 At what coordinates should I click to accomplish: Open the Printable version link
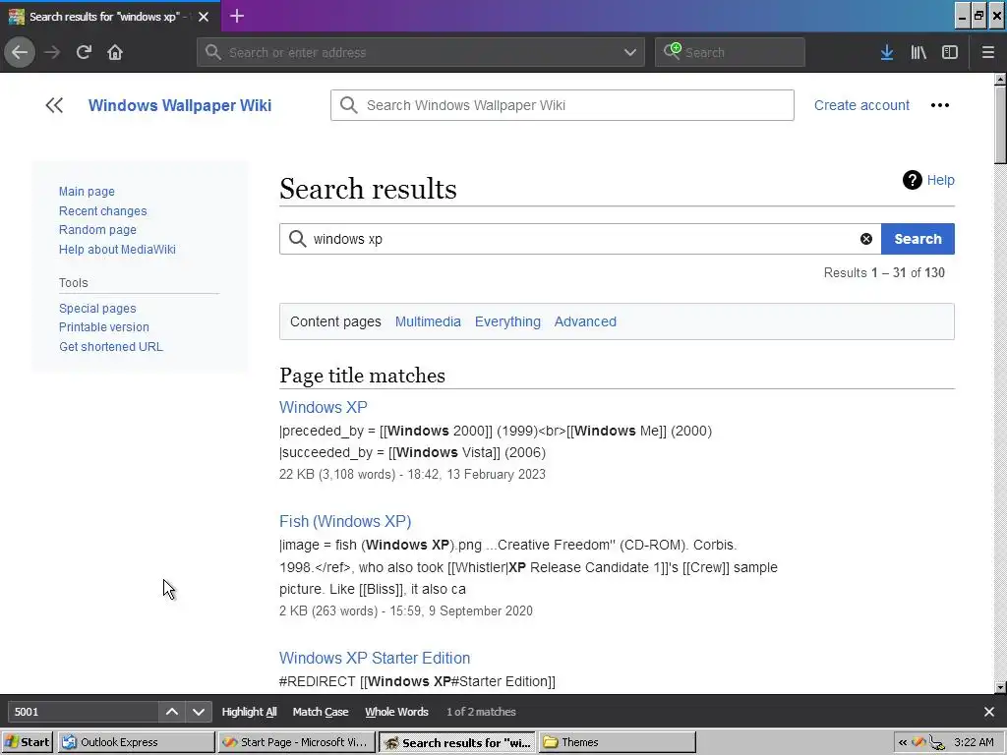[x=104, y=327]
